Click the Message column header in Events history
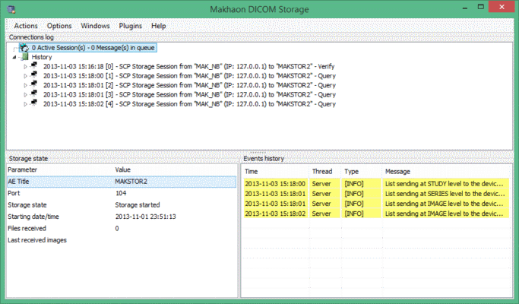The width and height of the screenshot is (519, 304). coord(397,172)
